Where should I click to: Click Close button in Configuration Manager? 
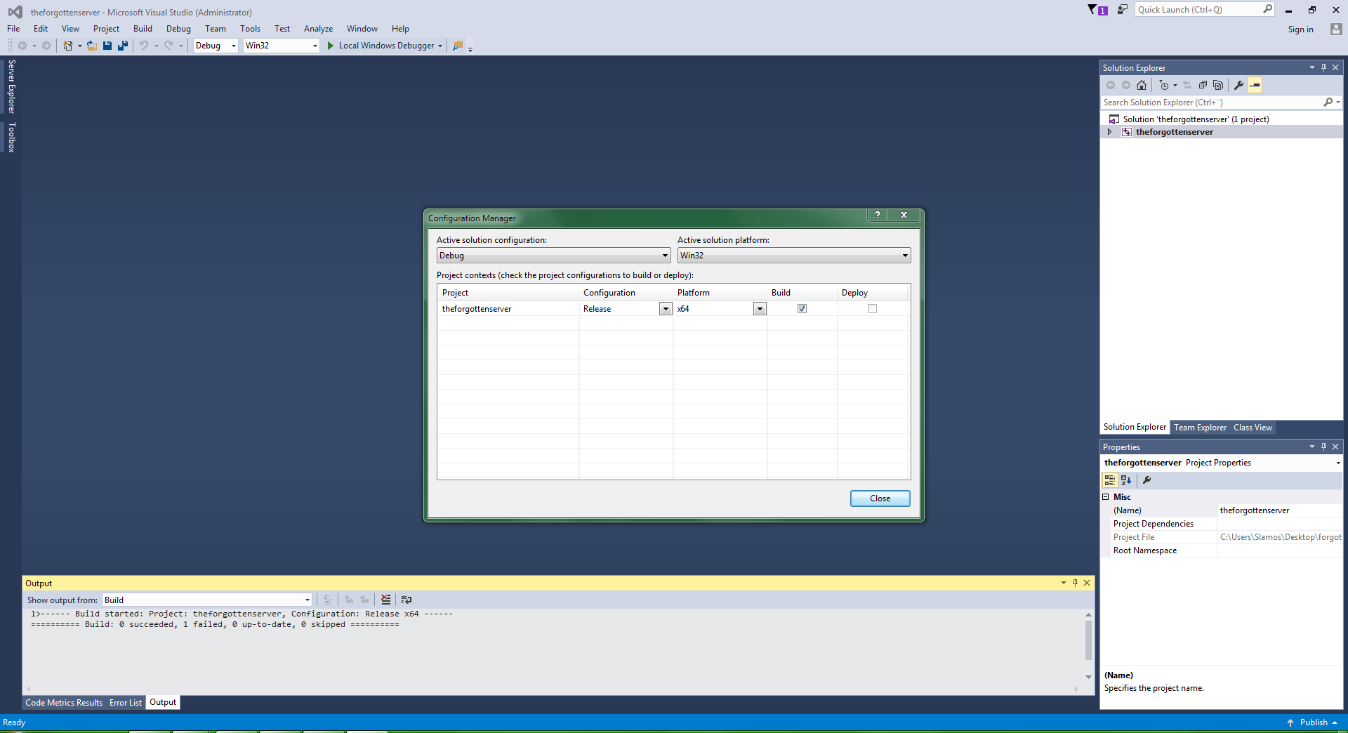click(x=880, y=498)
